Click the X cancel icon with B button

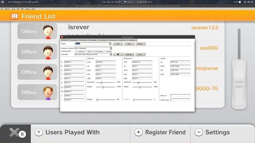point(18,133)
